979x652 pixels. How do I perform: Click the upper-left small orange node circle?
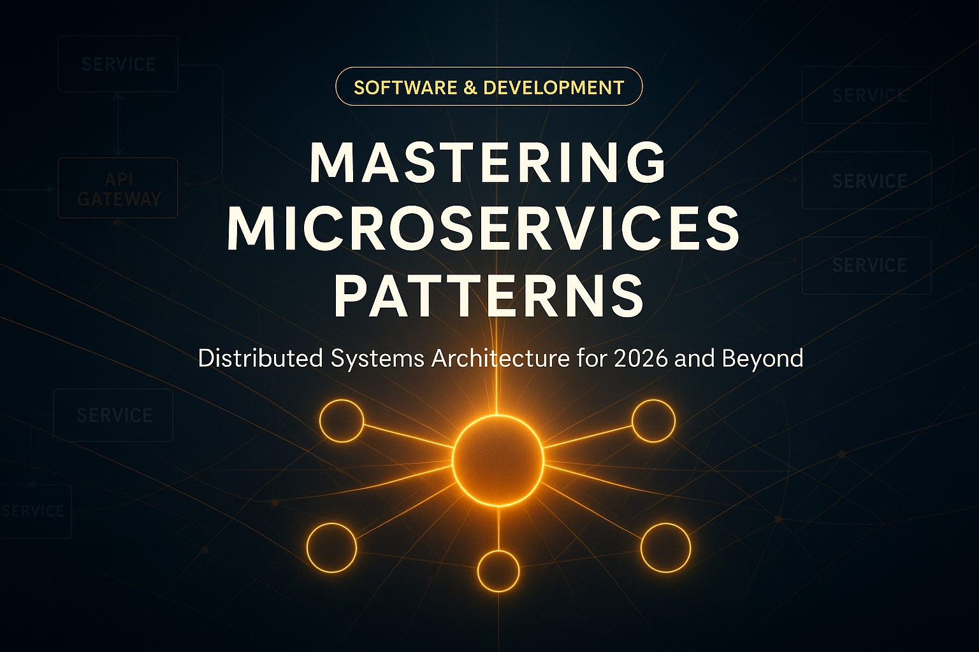[x=341, y=421]
